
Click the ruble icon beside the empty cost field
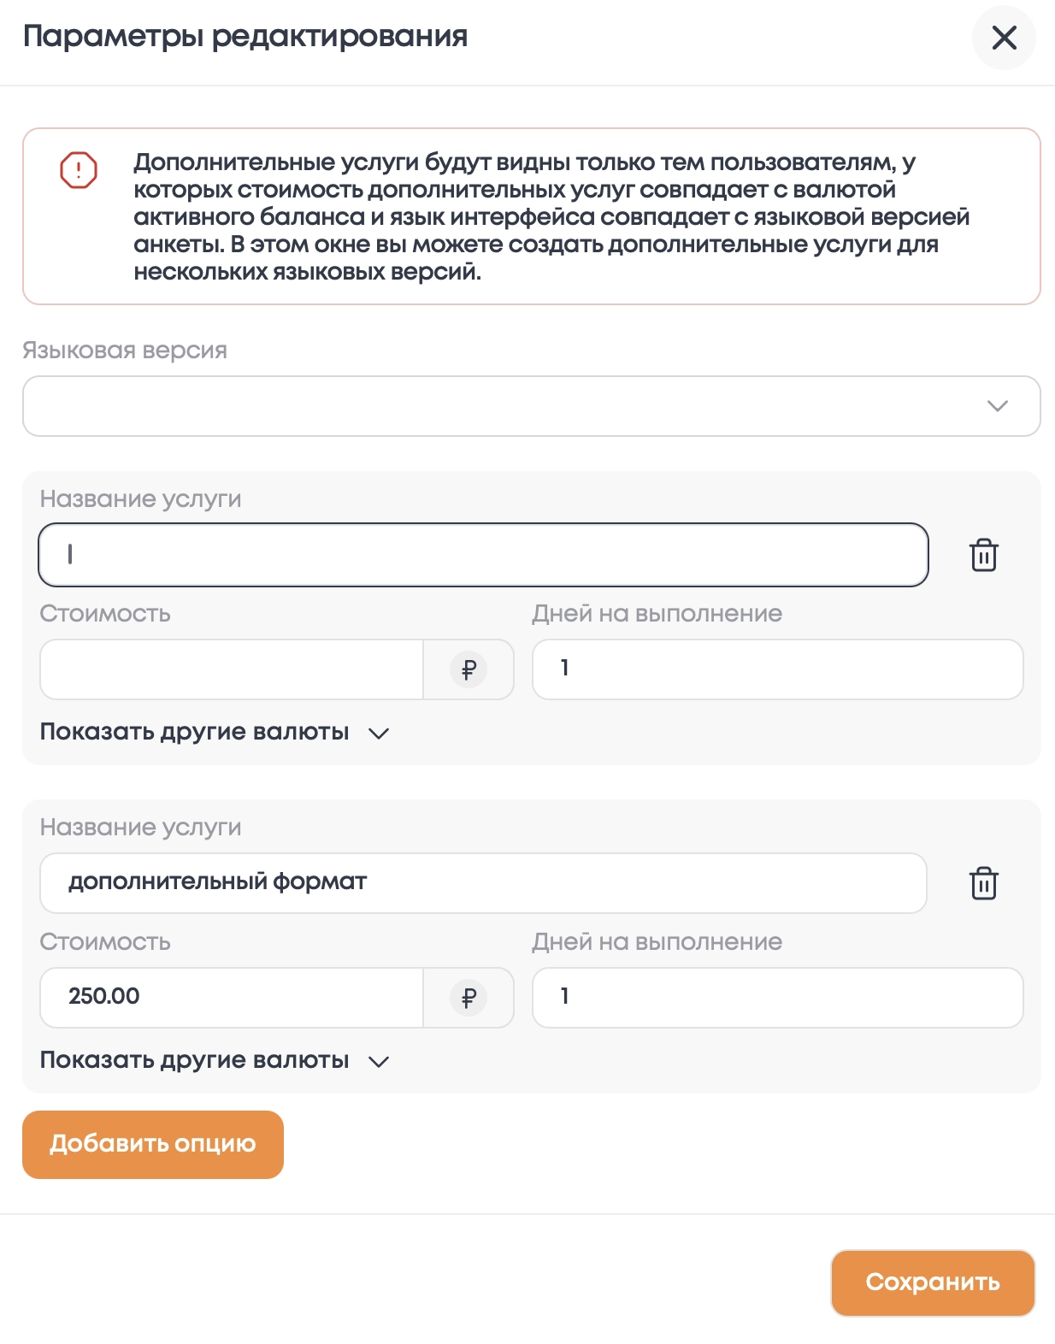[x=469, y=669]
